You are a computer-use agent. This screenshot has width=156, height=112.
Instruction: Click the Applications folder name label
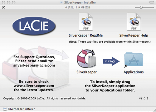coord(134,72)
